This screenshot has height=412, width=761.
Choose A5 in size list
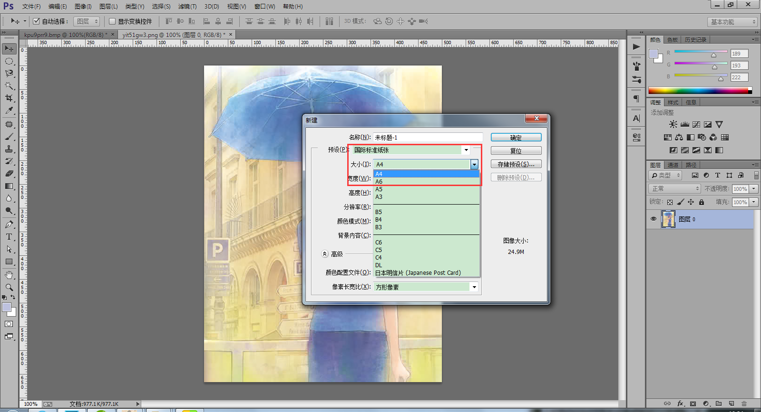(x=427, y=189)
